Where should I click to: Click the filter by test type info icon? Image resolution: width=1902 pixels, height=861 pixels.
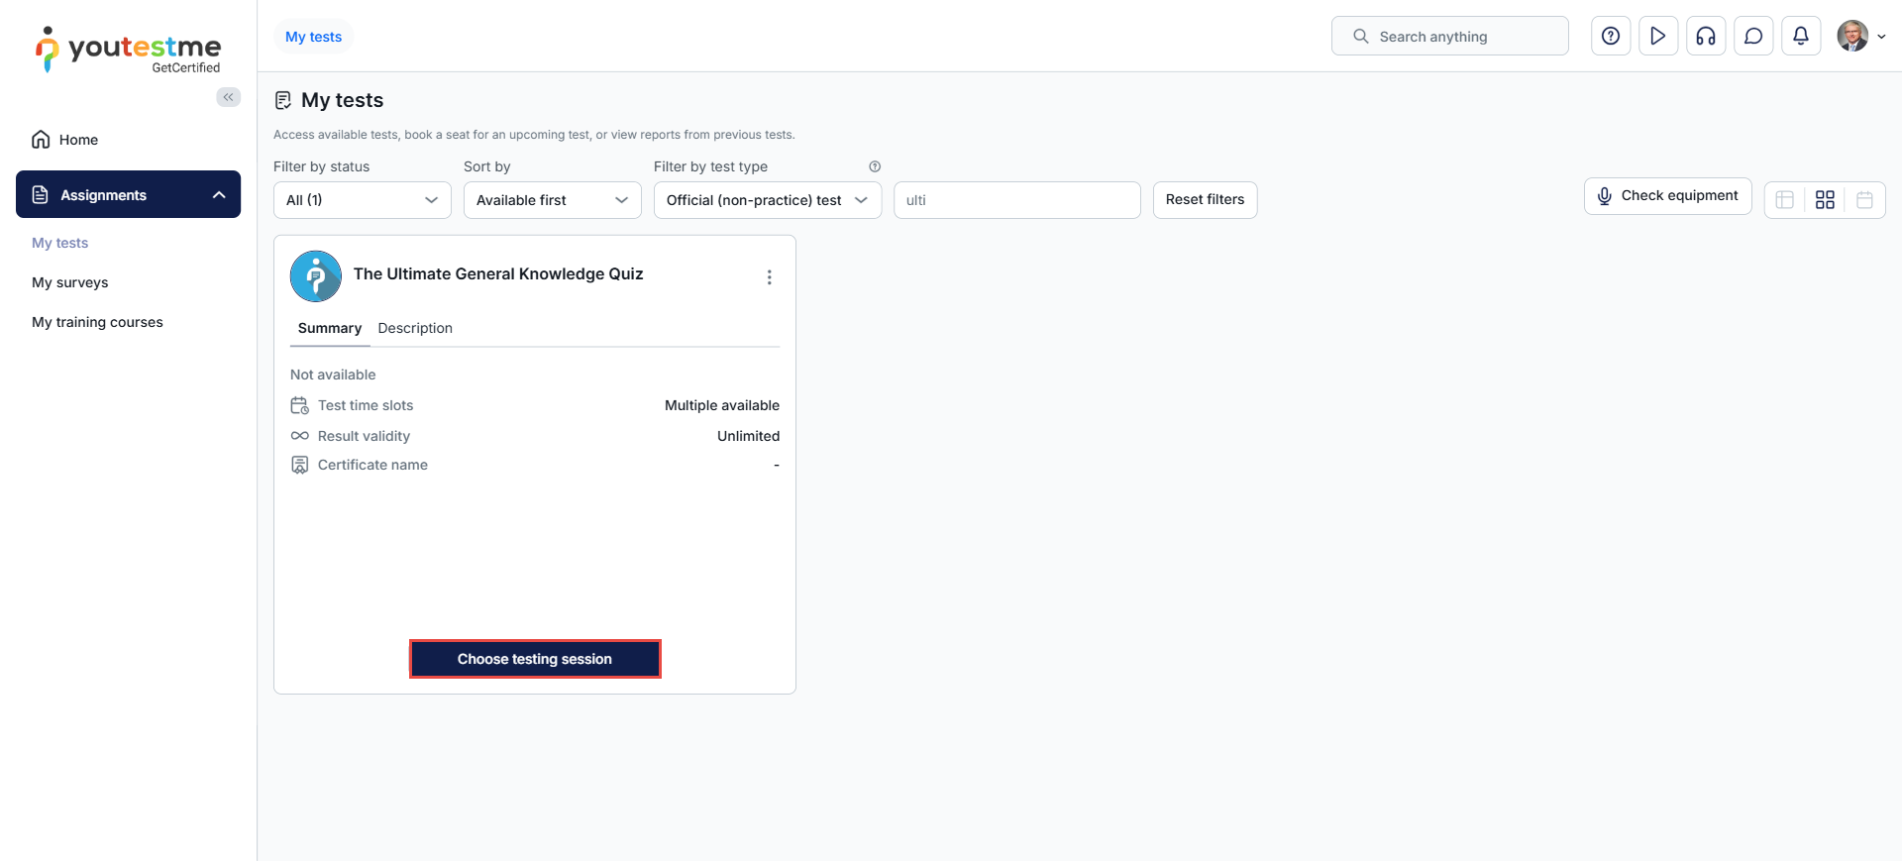pyautogui.click(x=875, y=166)
